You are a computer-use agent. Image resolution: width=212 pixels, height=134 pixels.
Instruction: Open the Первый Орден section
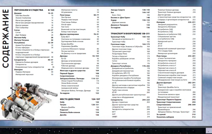(67, 73)
